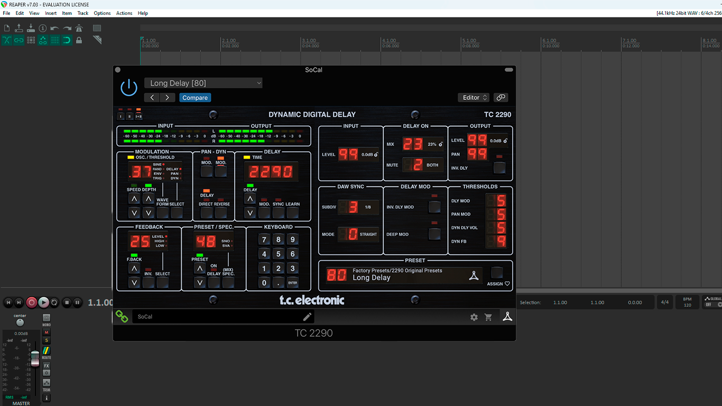722x406 pixels.
Task: Click the OUTPUT PAN 99 display
Action: tap(477, 154)
